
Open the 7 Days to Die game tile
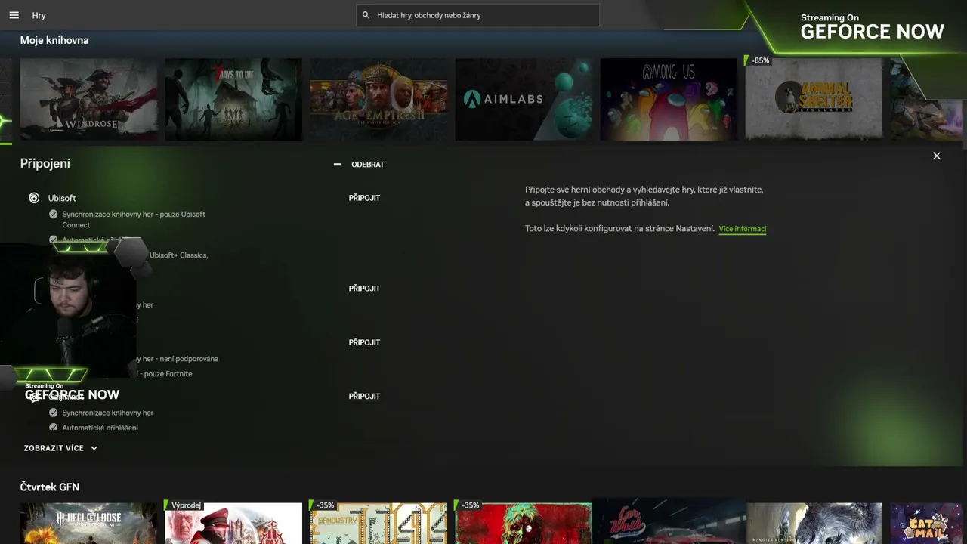tap(233, 99)
